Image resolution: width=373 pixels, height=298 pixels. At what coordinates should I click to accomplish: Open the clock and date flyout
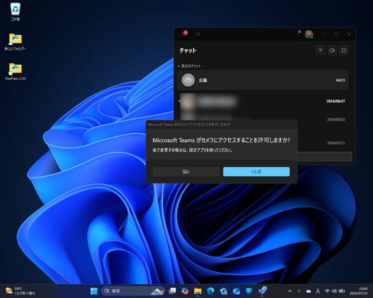(x=358, y=291)
